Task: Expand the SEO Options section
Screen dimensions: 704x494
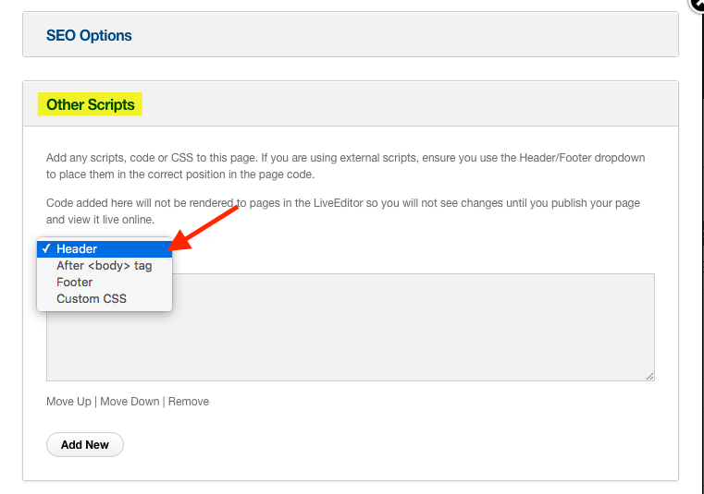Action: point(89,35)
